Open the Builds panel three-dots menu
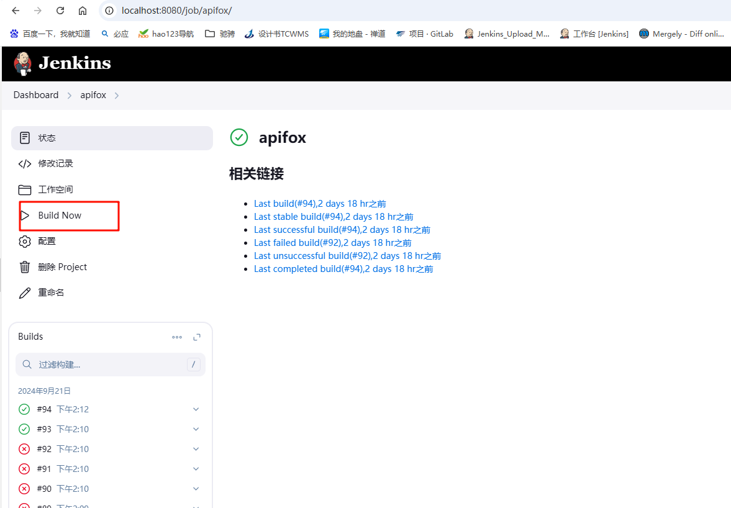 click(177, 337)
